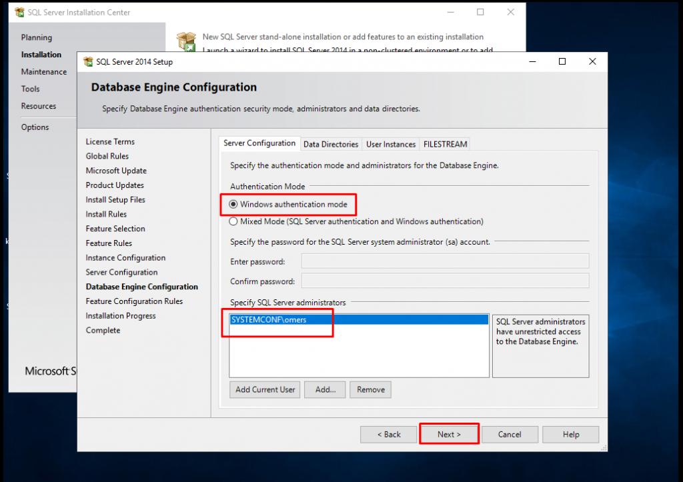Open Help for this setup page
Screen dimensions: 683x482
570,434
